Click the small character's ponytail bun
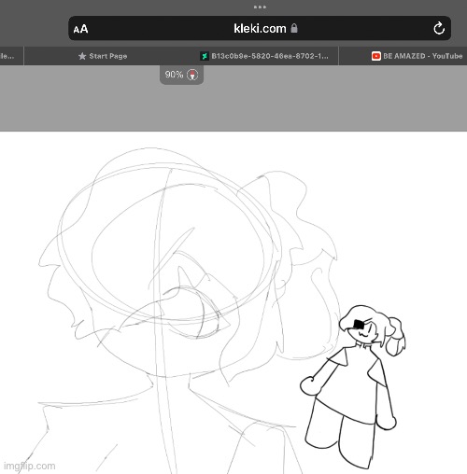Screen dimensions: 467x474 396,337
